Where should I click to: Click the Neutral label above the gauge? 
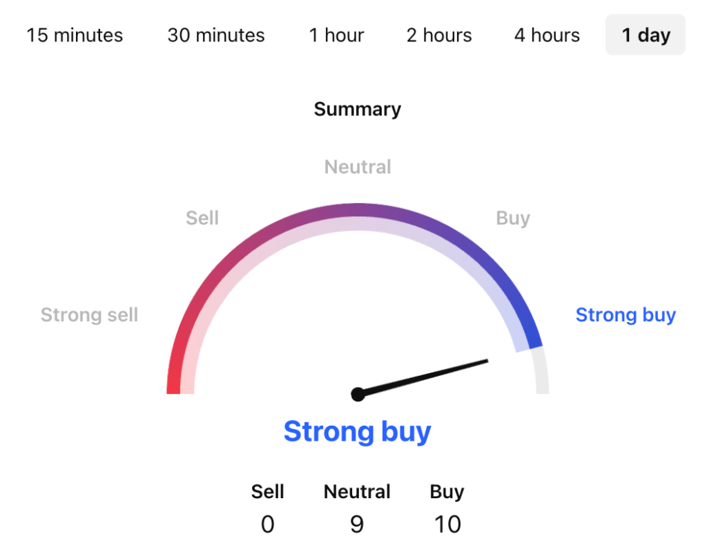pyautogui.click(x=357, y=167)
